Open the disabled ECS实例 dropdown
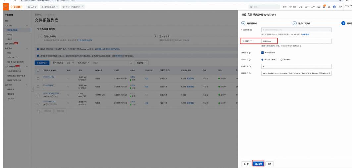The height and width of the screenshot is (168, 354). pyautogui.click(x=296, y=30)
